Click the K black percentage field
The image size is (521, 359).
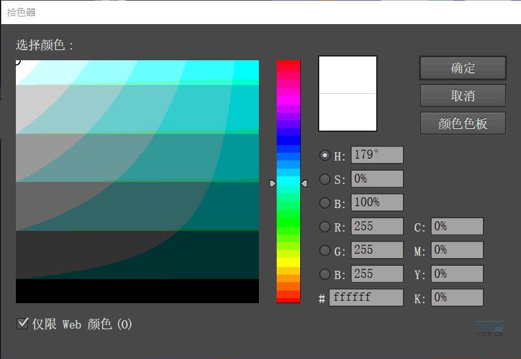pyautogui.click(x=457, y=297)
